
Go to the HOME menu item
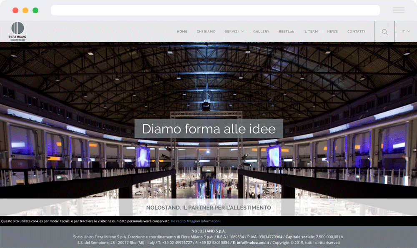(x=182, y=32)
